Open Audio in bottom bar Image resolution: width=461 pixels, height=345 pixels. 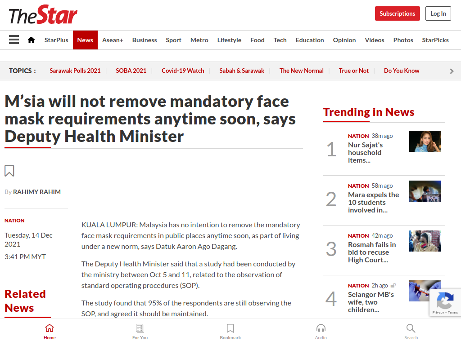[321, 332]
